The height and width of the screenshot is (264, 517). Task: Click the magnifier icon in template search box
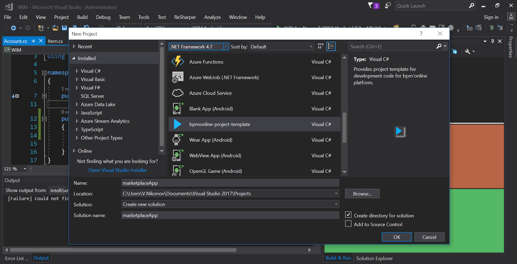tap(439, 47)
